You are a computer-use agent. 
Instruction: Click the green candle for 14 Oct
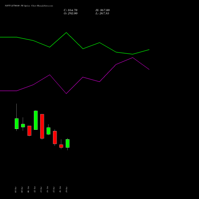[49, 131]
